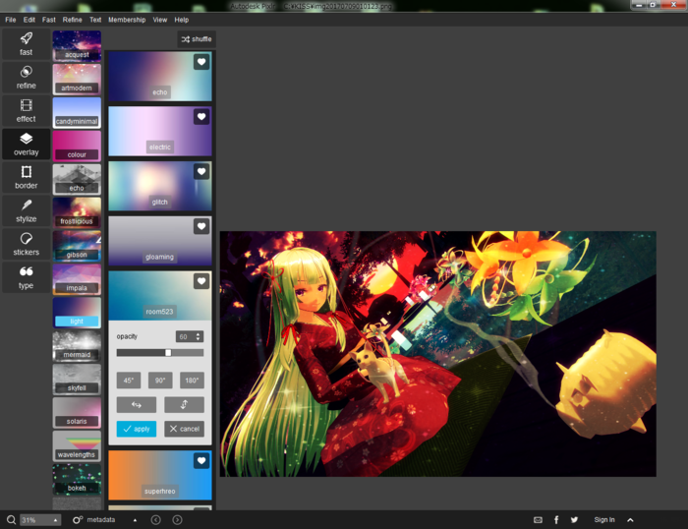Open the Refine menu
688x529 pixels.
coord(73,20)
